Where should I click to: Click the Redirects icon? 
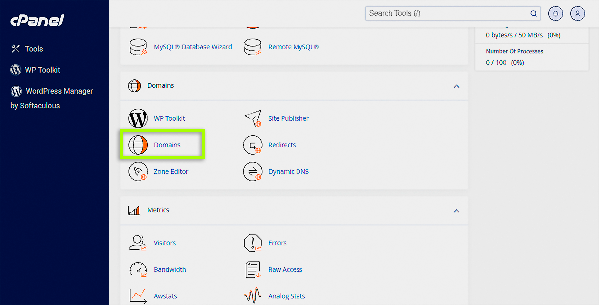[253, 145]
